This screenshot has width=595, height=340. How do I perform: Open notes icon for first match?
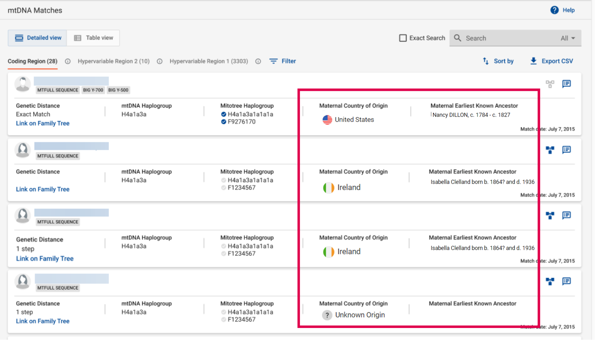pos(567,84)
